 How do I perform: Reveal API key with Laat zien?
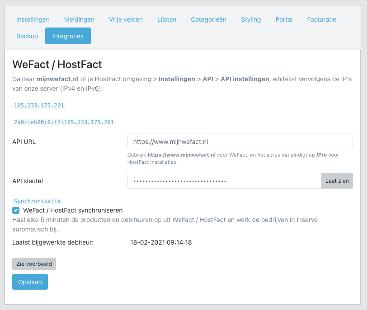click(x=337, y=181)
